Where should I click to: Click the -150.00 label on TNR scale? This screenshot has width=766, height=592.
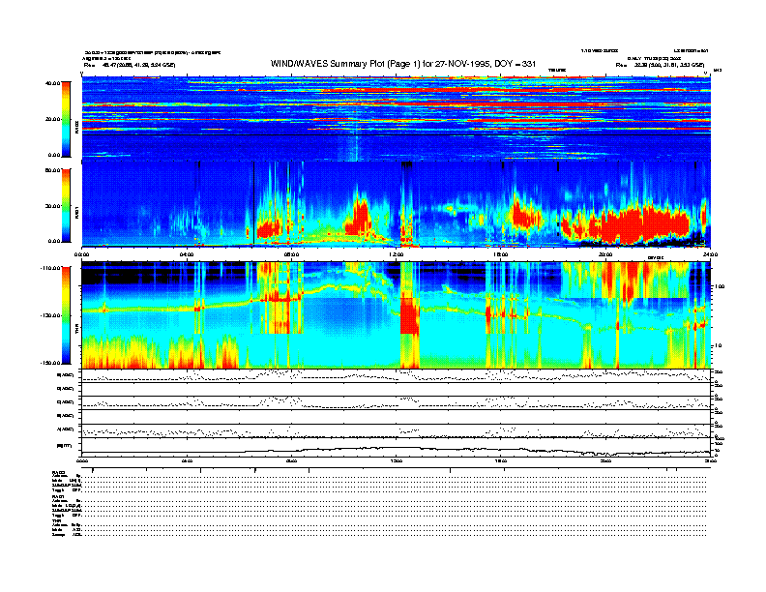tap(51, 363)
